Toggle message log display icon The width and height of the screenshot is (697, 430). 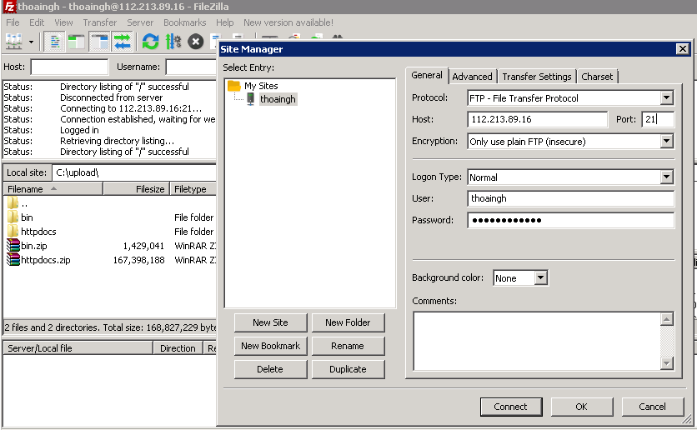click(x=55, y=42)
